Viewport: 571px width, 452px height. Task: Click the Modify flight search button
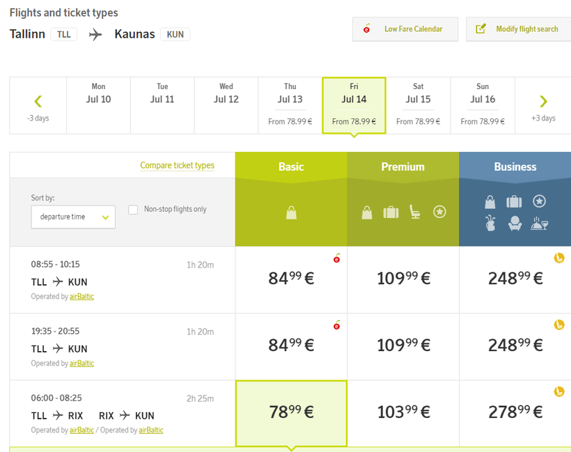coord(518,29)
